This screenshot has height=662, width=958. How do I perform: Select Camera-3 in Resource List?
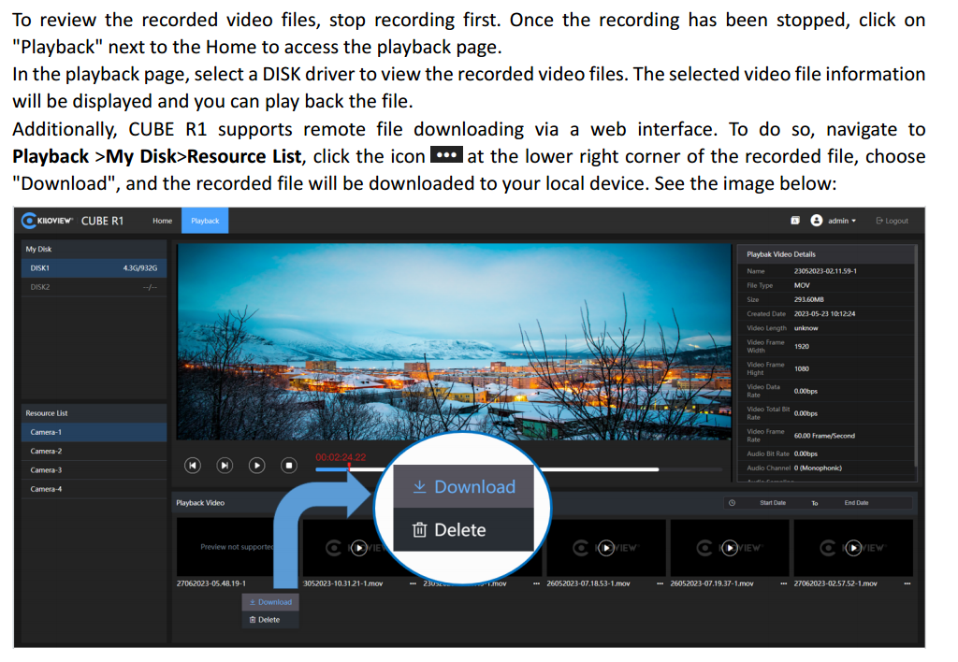click(x=94, y=470)
